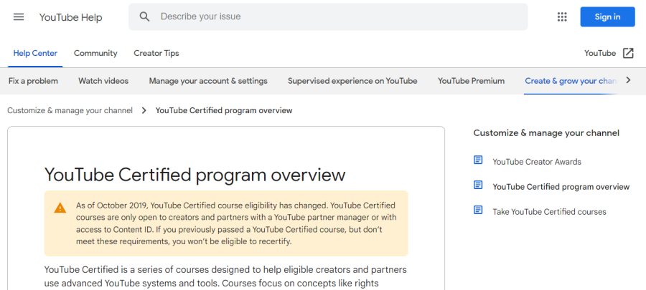This screenshot has width=646, height=290.
Task: Click the breadcrumb chevron separator
Action: (x=144, y=110)
